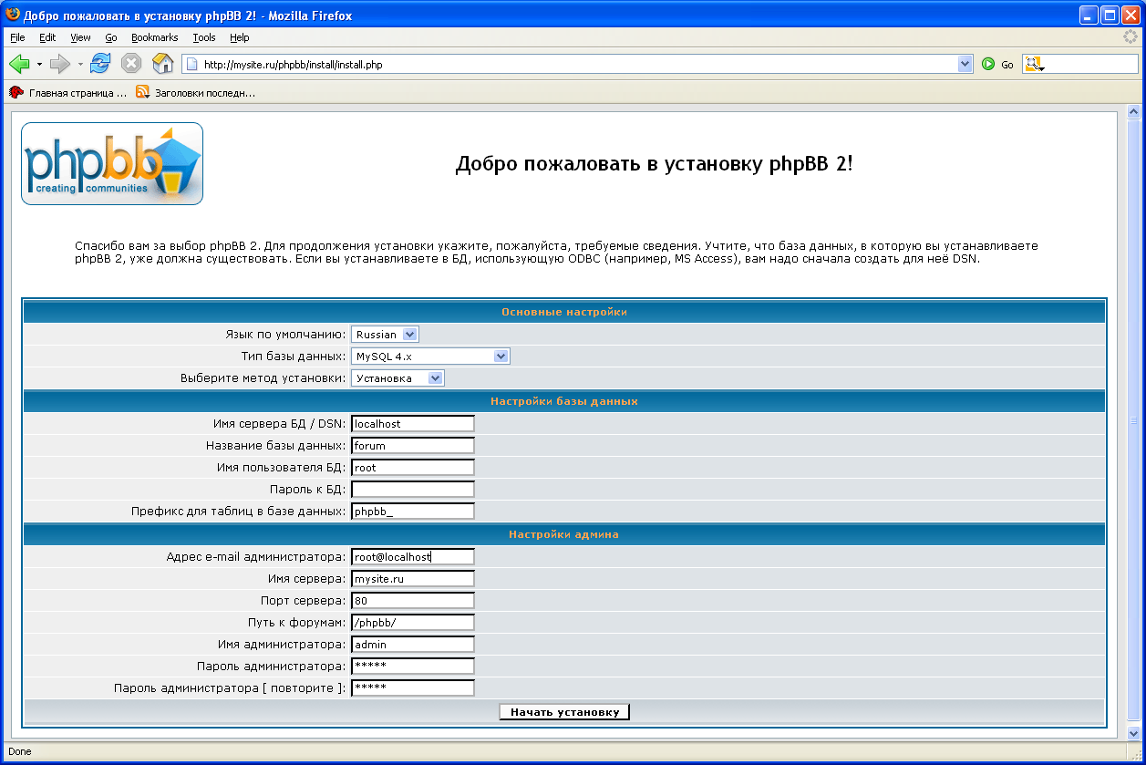Click the page icon in the address bar
This screenshot has height=765, width=1146.
click(x=192, y=65)
